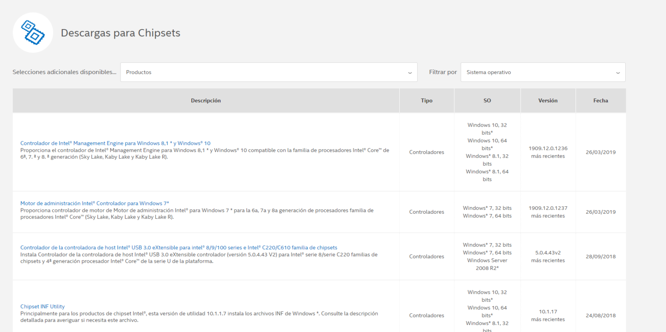Sort by the Fecha column header
This screenshot has width=666, height=332.
601,101
